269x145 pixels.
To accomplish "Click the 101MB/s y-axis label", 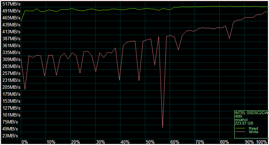I will 10,115.
